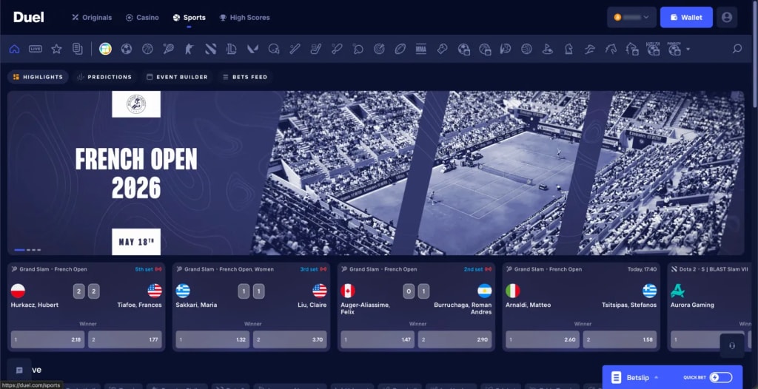This screenshot has width=758, height=389.
Task: Open the High Scores menu
Action: (x=244, y=18)
